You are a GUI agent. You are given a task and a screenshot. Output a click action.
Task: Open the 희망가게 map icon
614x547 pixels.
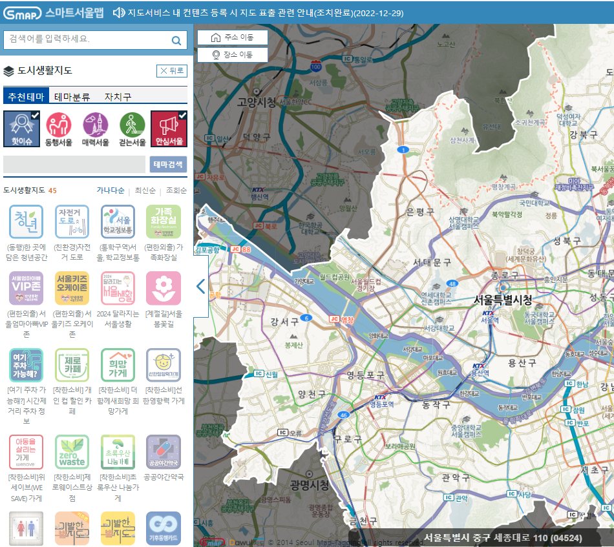(118, 365)
